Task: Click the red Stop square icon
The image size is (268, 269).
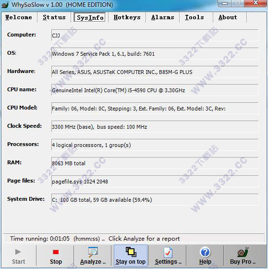Action: tap(56, 252)
